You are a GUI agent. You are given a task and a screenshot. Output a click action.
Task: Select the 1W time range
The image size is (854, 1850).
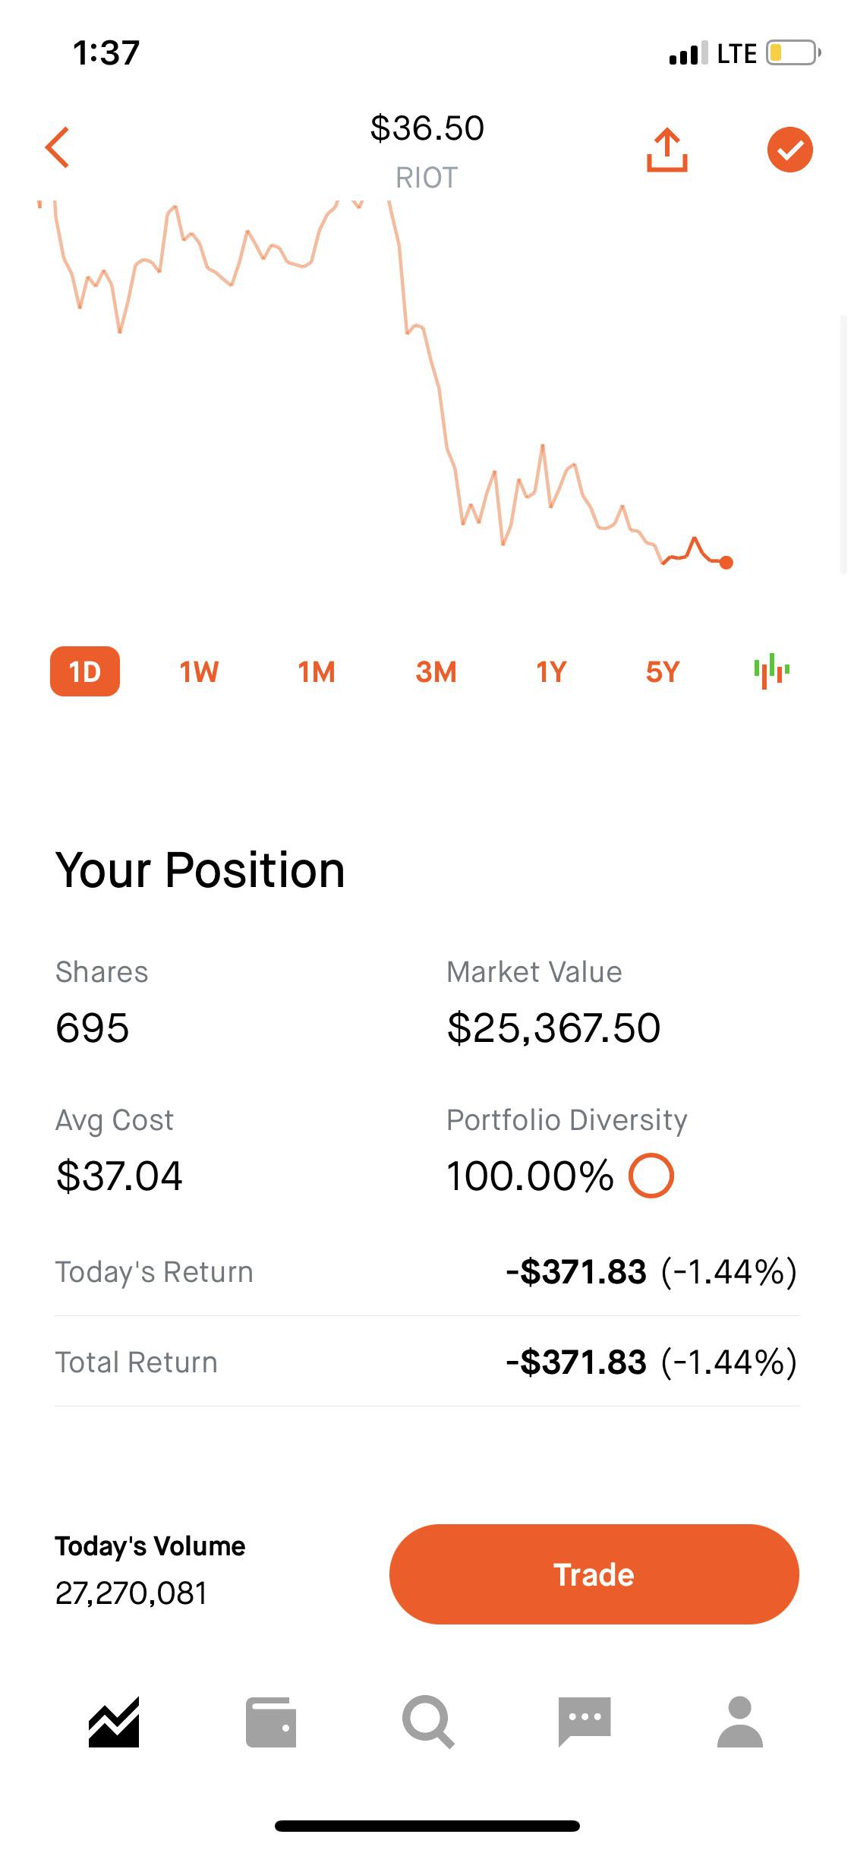199,671
